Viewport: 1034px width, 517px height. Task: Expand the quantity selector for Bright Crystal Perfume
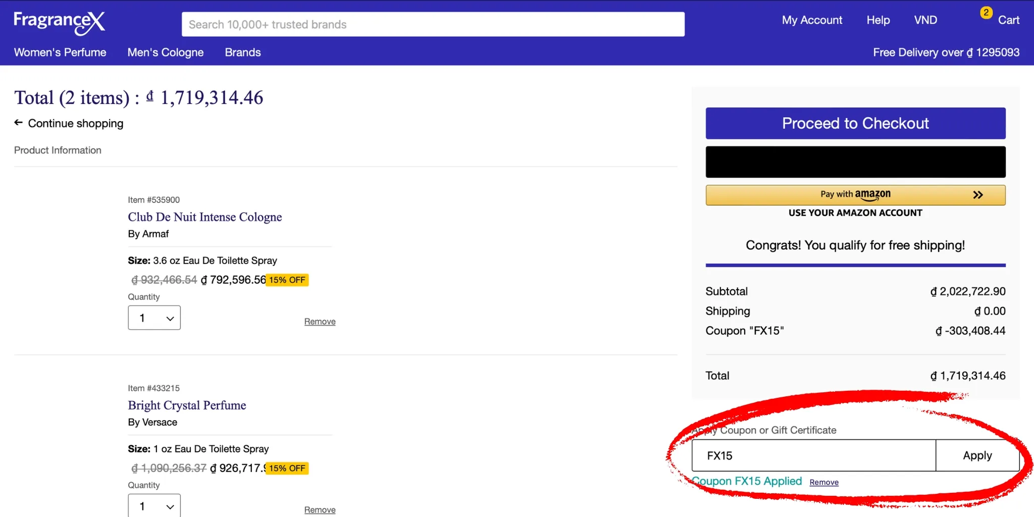pyautogui.click(x=154, y=505)
